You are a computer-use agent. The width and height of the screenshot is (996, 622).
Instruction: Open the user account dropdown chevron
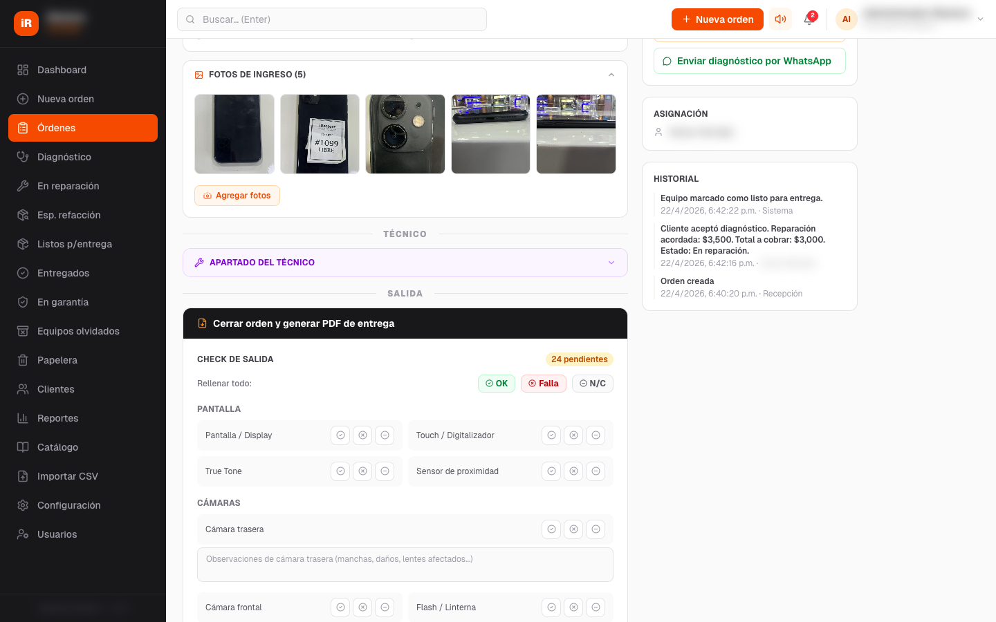pos(980,19)
